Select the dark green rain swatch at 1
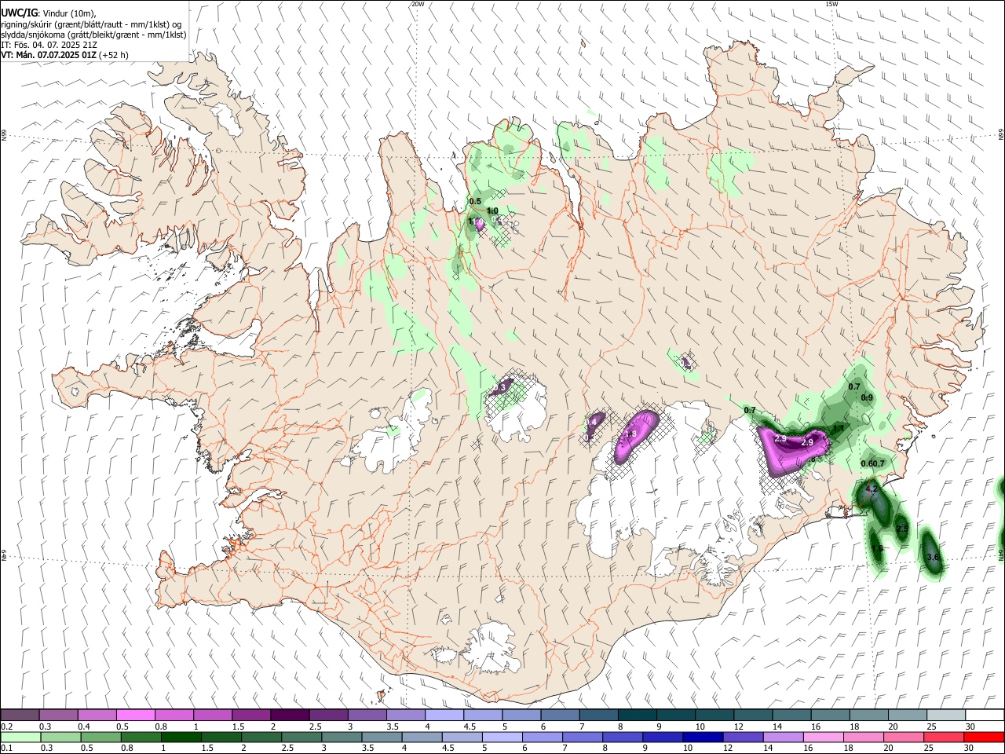 click(181, 737)
